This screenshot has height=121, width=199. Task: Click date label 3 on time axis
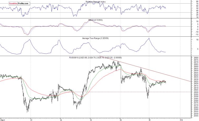click(32, 120)
